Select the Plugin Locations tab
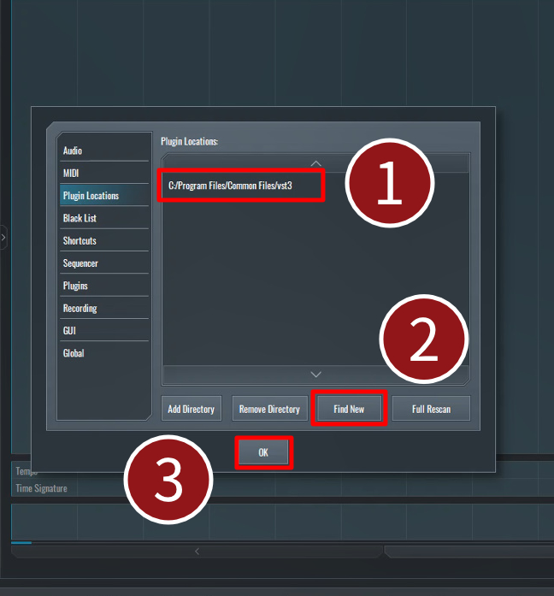The image size is (554, 596). [x=91, y=196]
